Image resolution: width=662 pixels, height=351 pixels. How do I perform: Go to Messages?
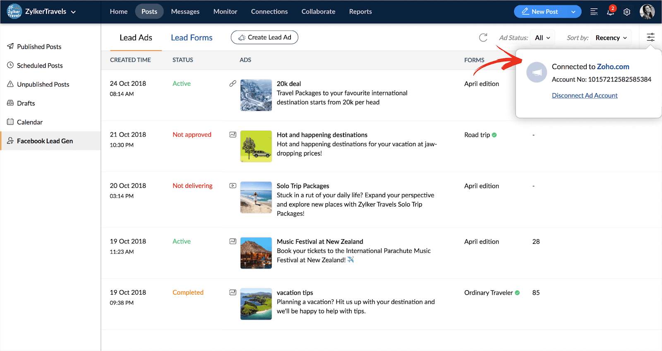click(x=185, y=12)
